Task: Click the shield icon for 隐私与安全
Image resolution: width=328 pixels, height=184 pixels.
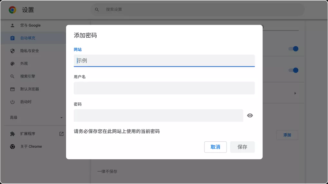Action: click(13, 51)
